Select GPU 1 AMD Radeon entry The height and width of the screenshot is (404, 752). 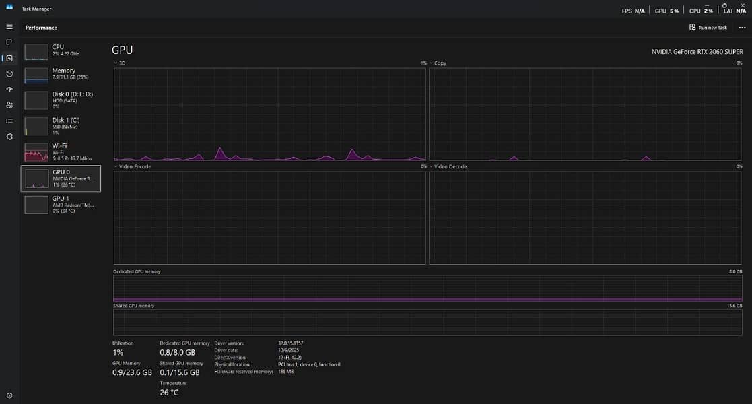61,205
